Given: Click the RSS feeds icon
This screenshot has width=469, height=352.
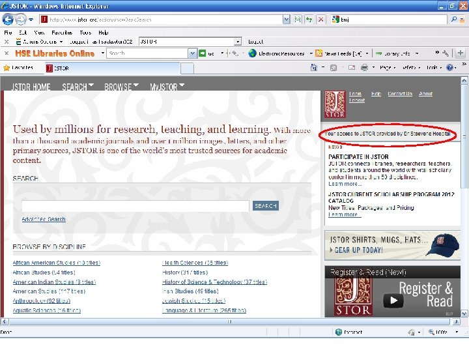Looking at the screenshot, I should coord(334,68).
